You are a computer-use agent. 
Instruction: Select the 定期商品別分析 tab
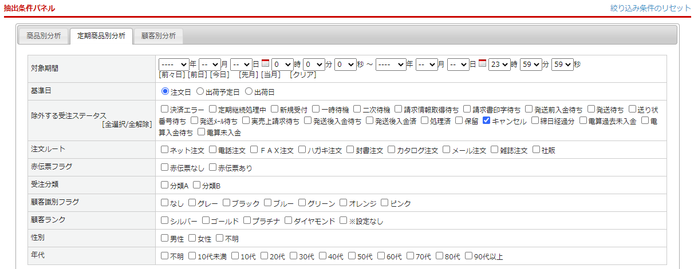(101, 36)
